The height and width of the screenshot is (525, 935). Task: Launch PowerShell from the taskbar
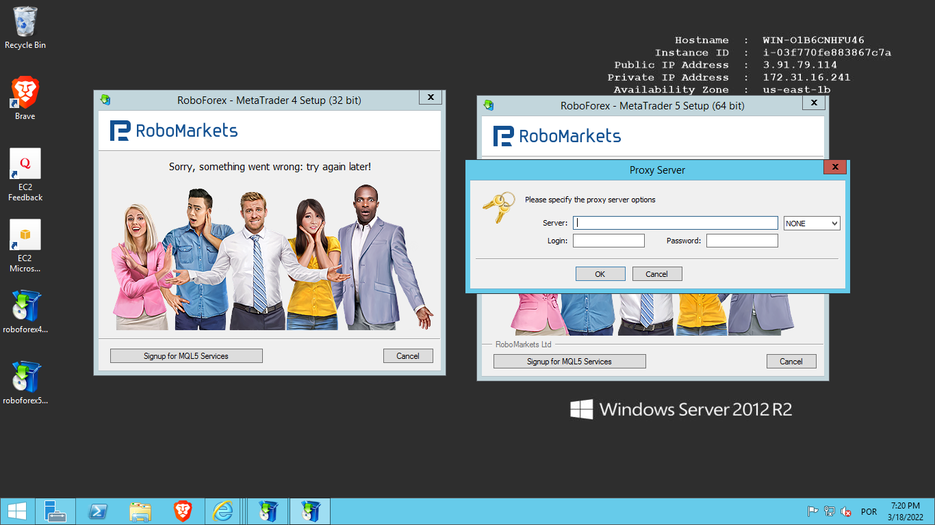[98, 511]
